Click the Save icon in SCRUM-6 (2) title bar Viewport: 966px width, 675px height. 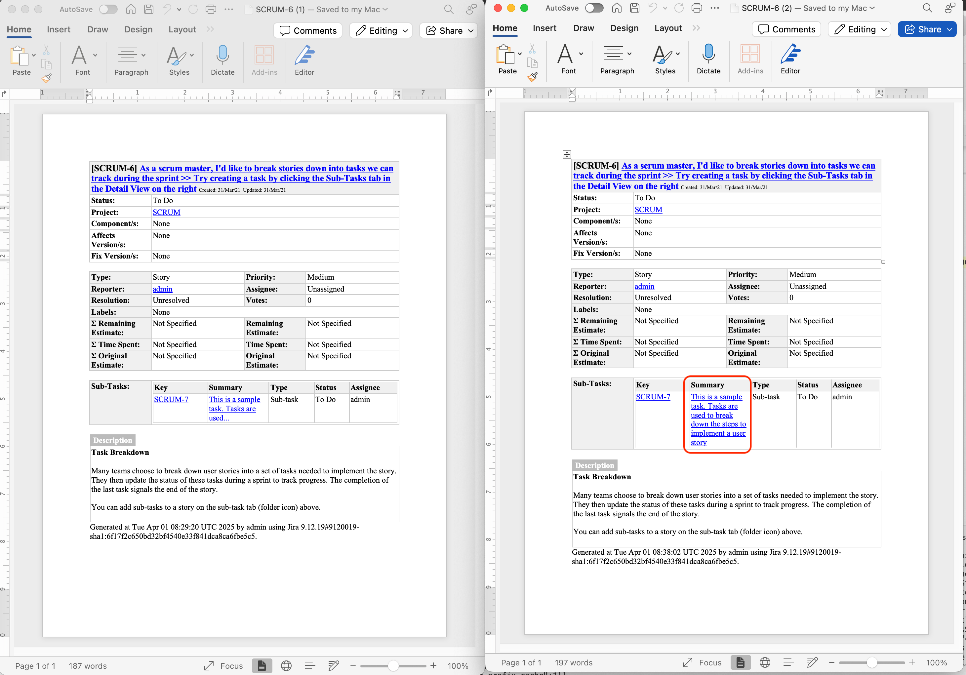click(634, 8)
